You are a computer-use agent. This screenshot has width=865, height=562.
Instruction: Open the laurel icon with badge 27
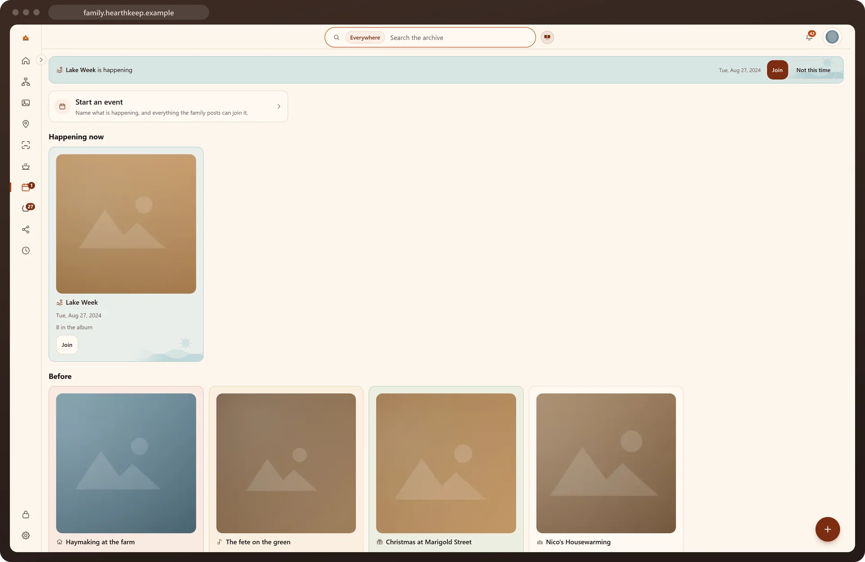click(26, 208)
